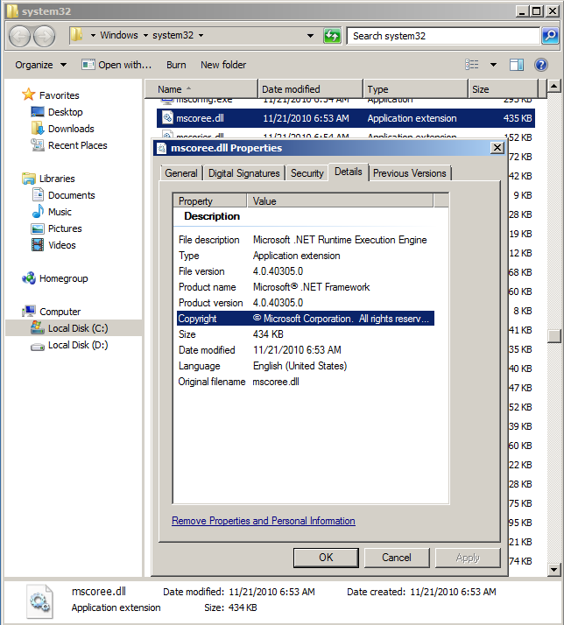The width and height of the screenshot is (564, 625).
Task: Open the help question mark icon
Action: pos(542,65)
